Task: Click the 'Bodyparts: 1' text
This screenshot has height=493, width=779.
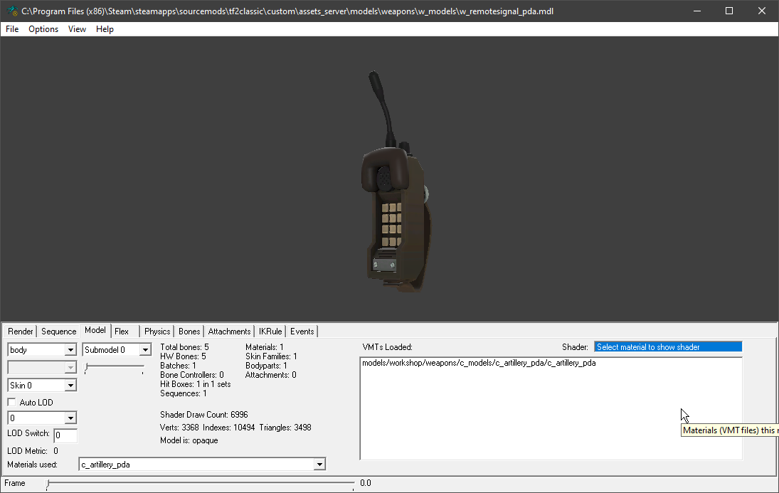Action: pos(266,365)
